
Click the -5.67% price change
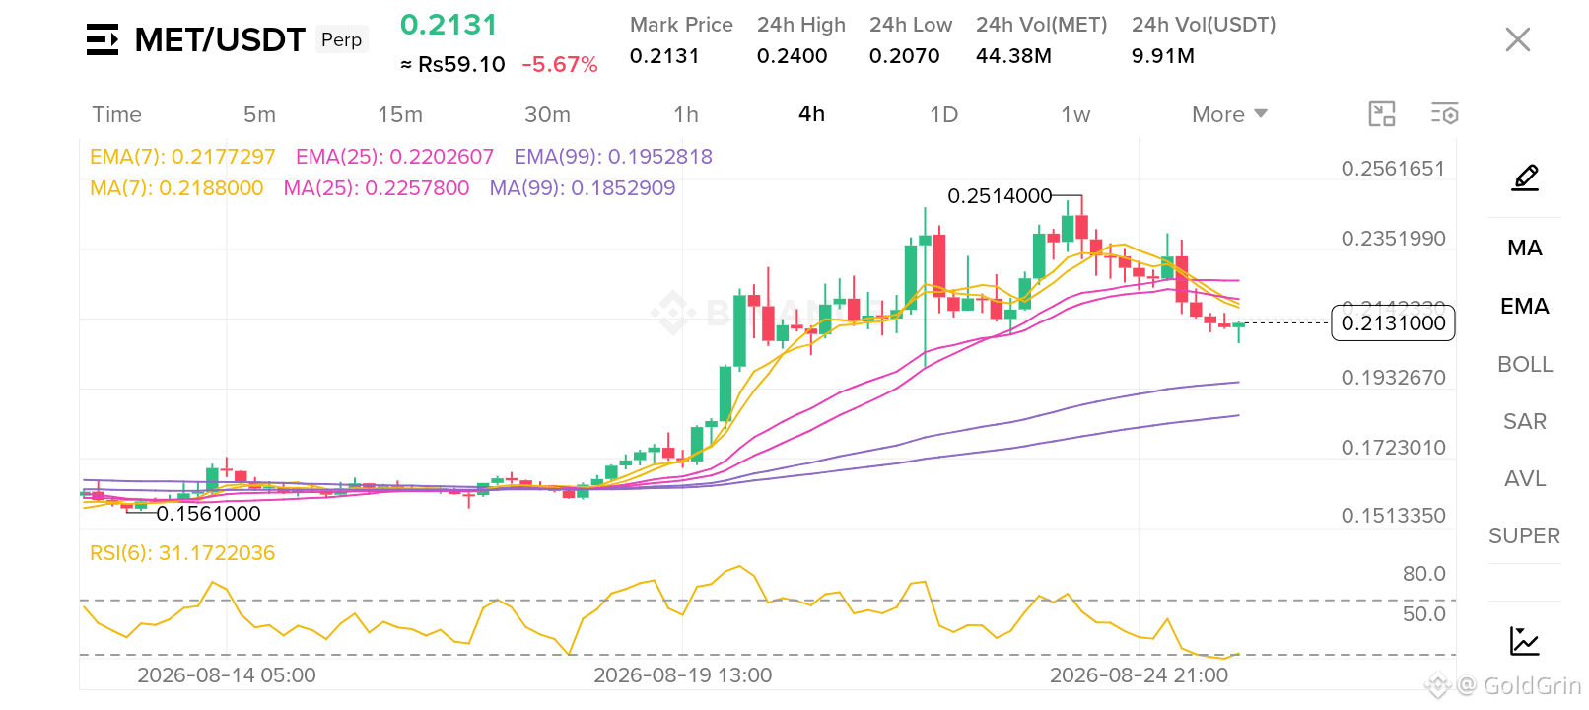point(560,65)
